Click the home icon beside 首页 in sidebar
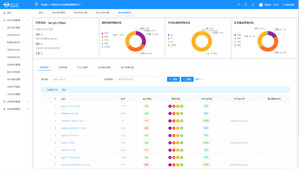Image resolution: width=299 pixels, height=171 pixels. tap(4, 13)
